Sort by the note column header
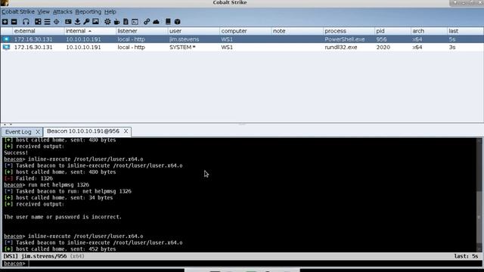 point(297,31)
